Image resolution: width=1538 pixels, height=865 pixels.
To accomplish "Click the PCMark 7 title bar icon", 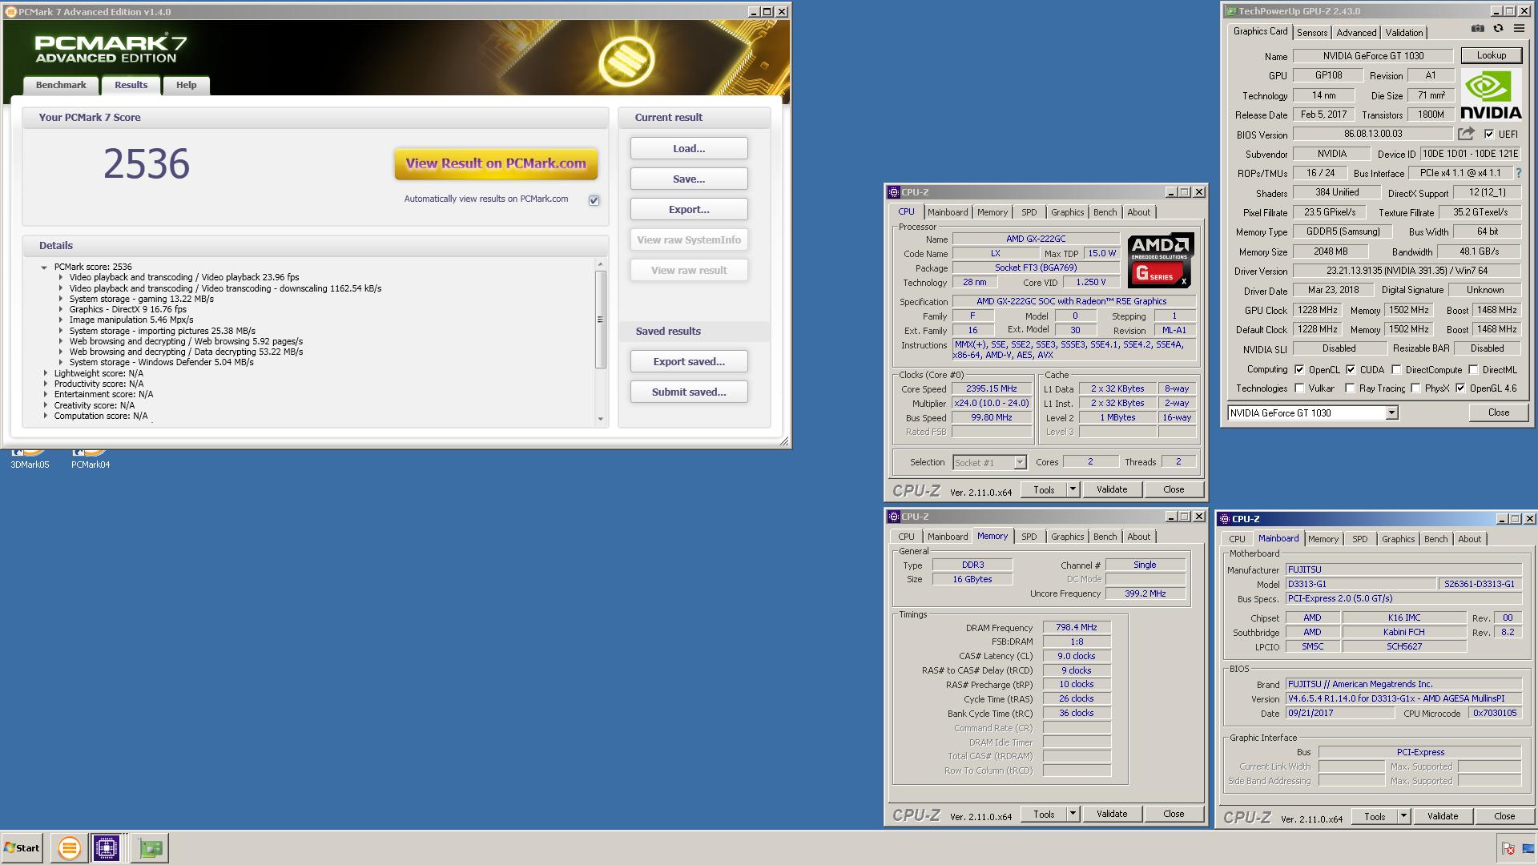I will (11, 12).
